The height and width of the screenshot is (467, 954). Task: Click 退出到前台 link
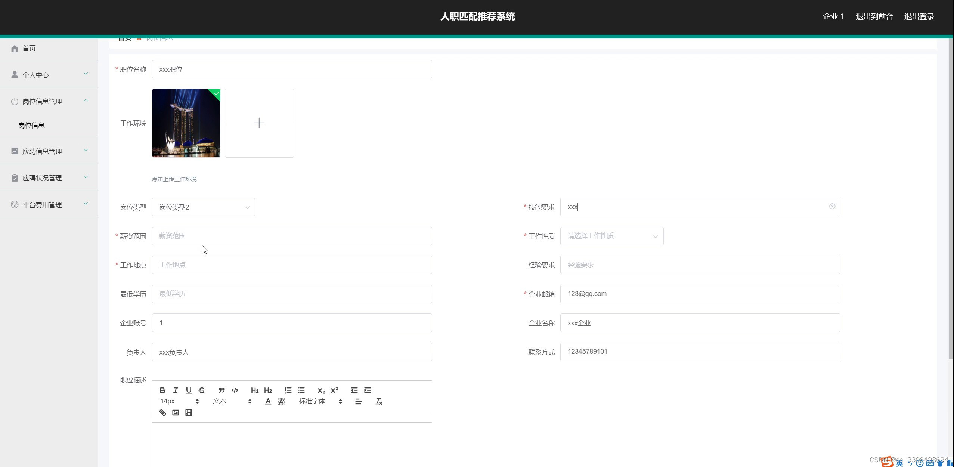point(874,16)
